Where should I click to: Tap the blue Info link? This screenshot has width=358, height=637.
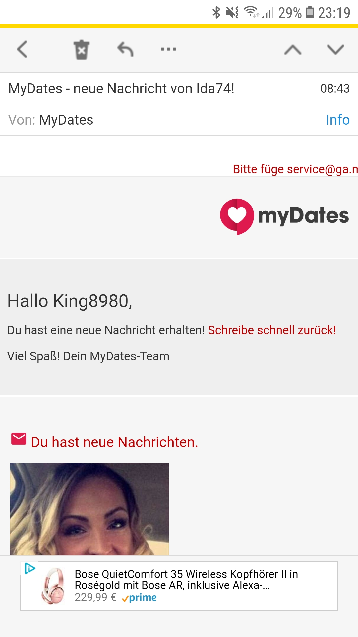pyautogui.click(x=337, y=120)
